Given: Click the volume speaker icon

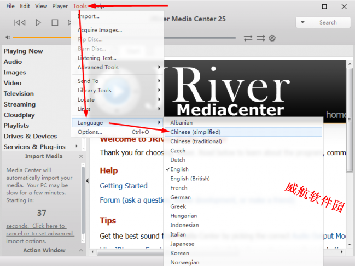Looking at the screenshot, I should (x=8, y=38).
